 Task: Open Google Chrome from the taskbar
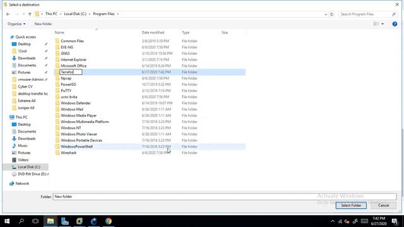108,221
